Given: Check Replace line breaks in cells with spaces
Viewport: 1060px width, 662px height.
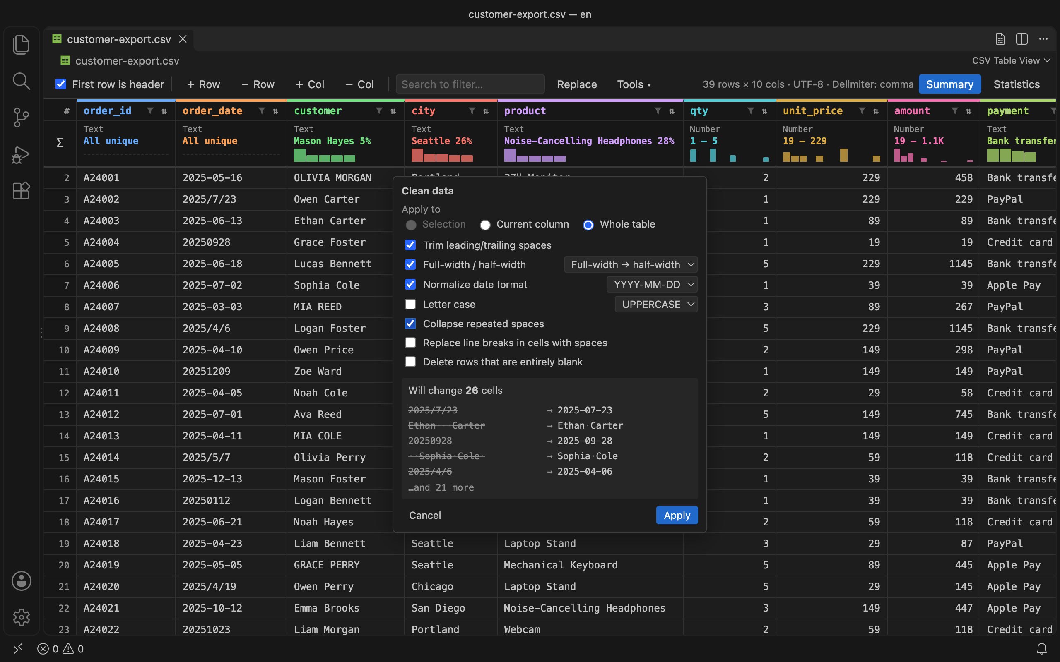Looking at the screenshot, I should (x=410, y=343).
